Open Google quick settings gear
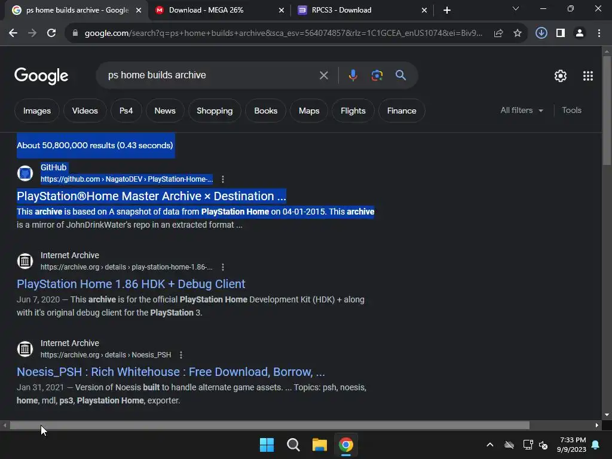Screen dimensions: 612x459 click(561, 76)
